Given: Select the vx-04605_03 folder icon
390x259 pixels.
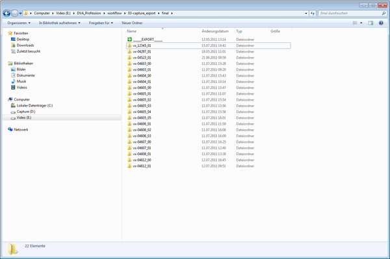Looking at the screenshot, I should click(129, 106).
